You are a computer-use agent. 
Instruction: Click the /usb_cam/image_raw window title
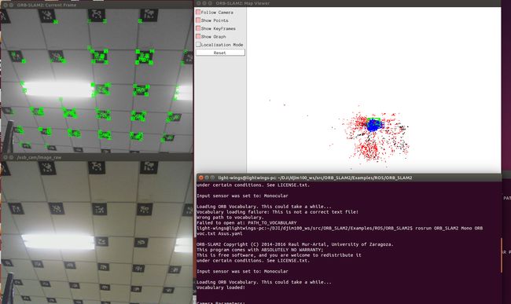click(x=39, y=157)
